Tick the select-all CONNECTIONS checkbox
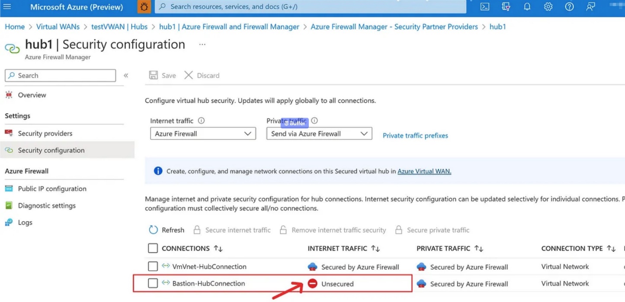This screenshot has width=625, height=302. (x=153, y=249)
